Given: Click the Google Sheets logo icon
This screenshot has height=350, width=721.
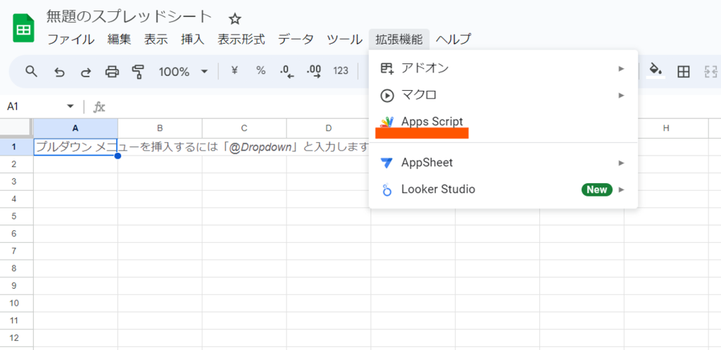Looking at the screenshot, I should point(23,28).
